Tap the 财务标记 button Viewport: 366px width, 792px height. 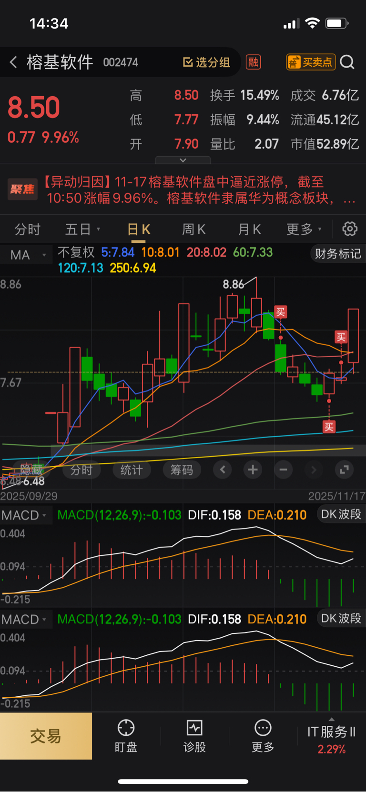tap(338, 253)
